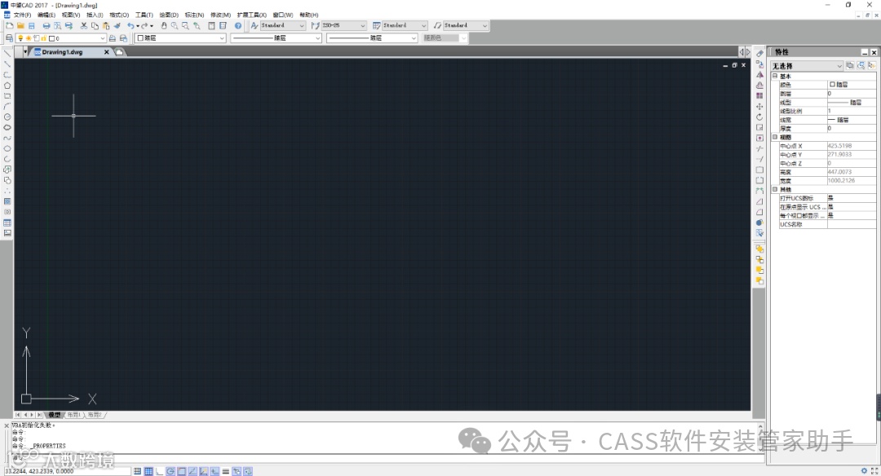The height and width of the screenshot is (476, 881).
Task: Open the 修改(M) menu
Action: pyautogui.click(x=220, y=15)
